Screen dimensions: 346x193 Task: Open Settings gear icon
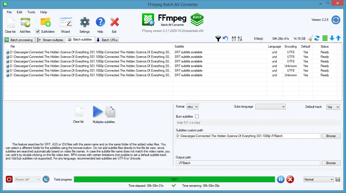click(x=85, y=22)
